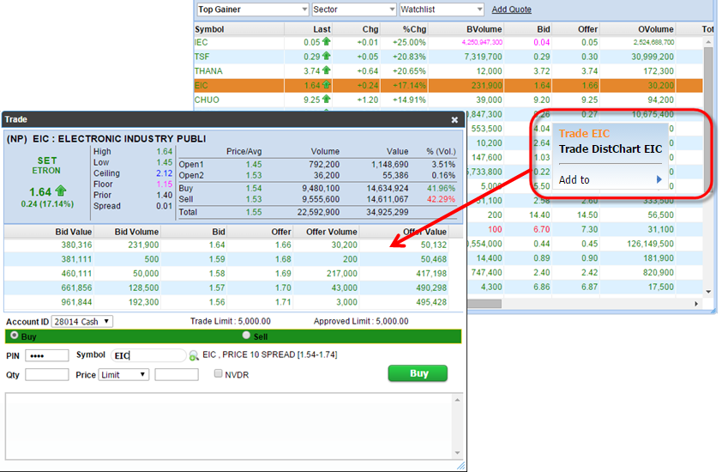Click the scroll-down arrow of the quote list
Viewport: 728px width, 472px height.
tap(708, 292)
